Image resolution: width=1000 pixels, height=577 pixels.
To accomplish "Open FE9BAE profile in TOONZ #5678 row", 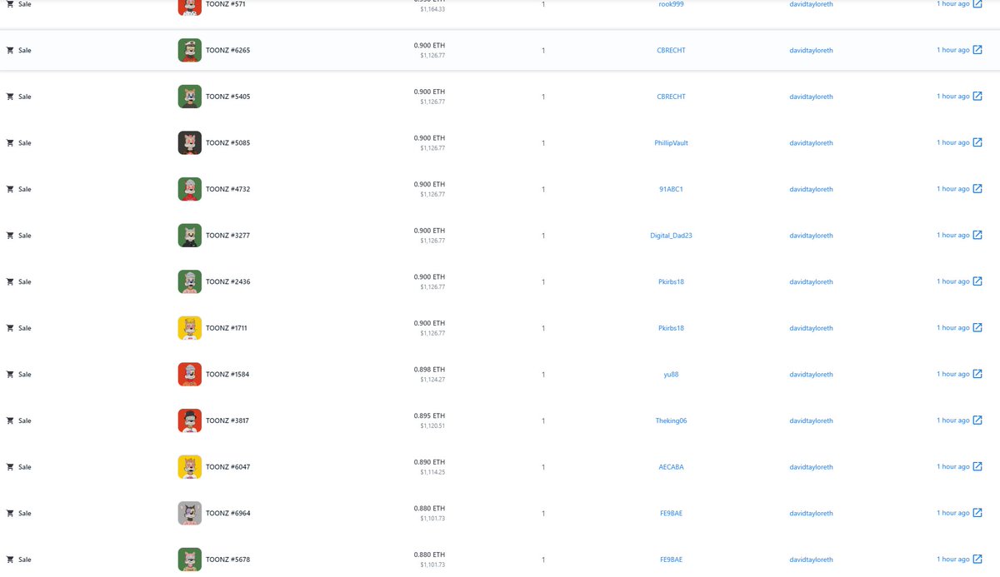I will pyautogui.click(x=671, y=560).
